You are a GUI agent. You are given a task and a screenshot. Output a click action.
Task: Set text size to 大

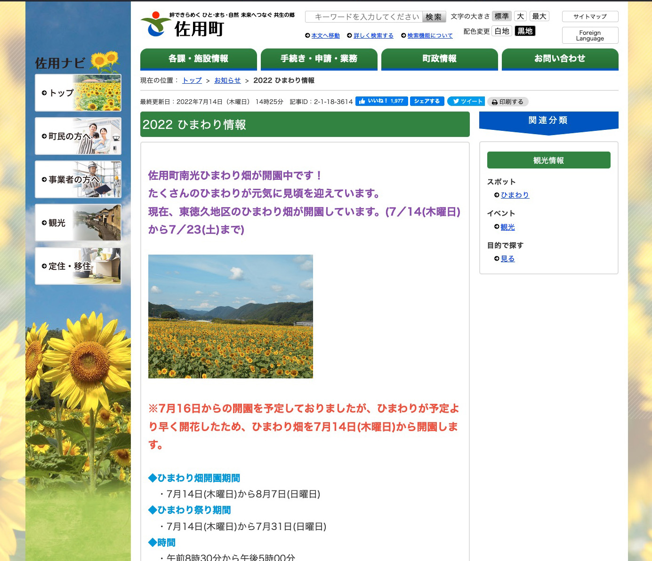[520, 16]
